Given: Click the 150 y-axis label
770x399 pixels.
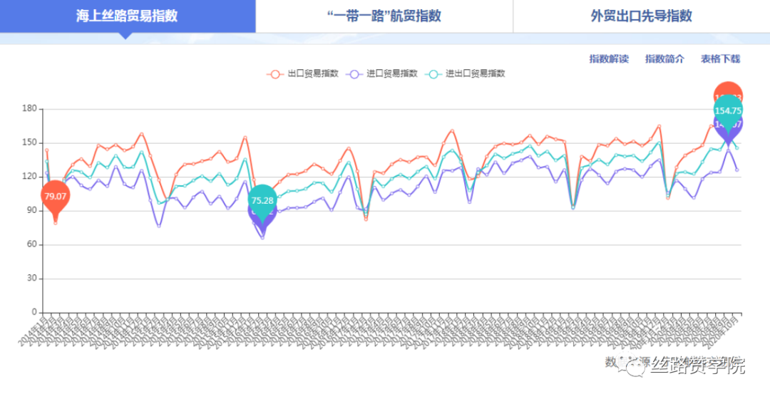Looking at the screenshot, I should point(29,142).
